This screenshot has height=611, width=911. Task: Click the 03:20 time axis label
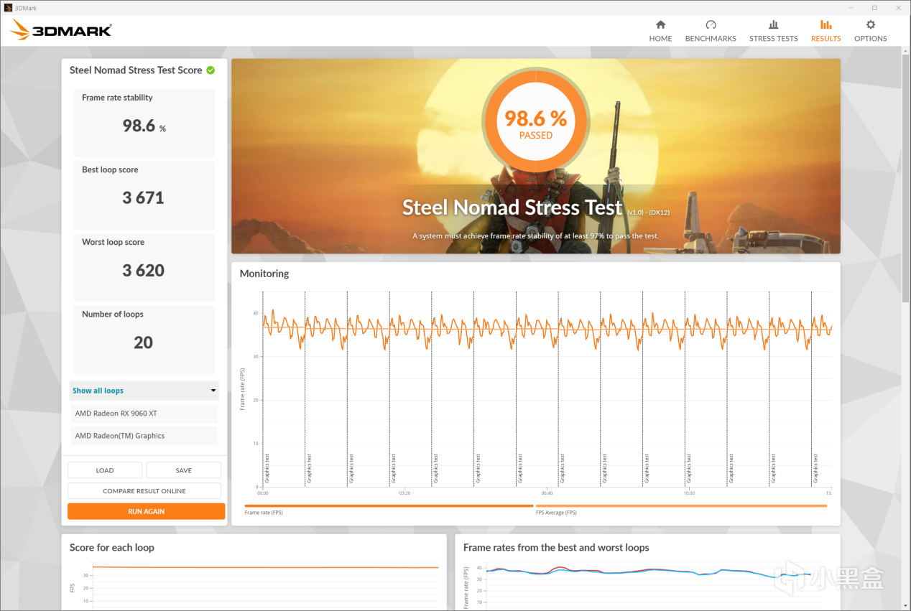tap(404, 493)
